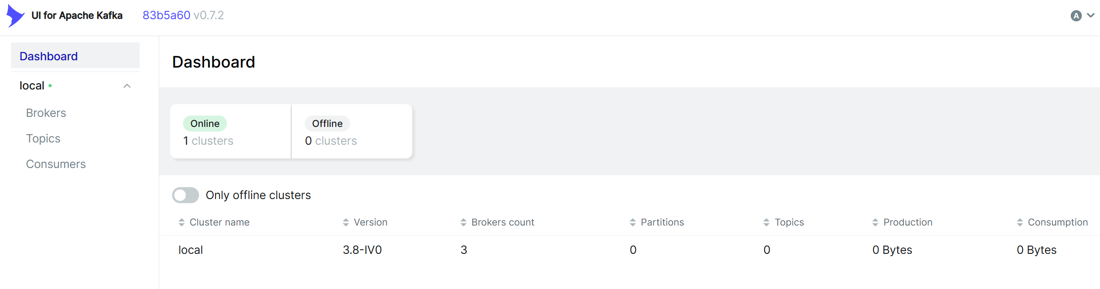Sort by Production column arrows
Image resolution: width=1100 pixels, height=289 pixels.
pyautogui.click(x=875, y=222)
